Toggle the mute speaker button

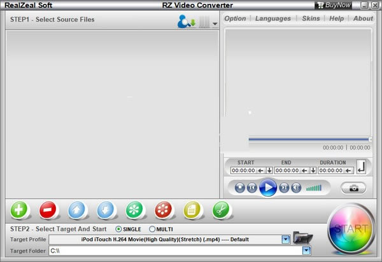[297, 188]
